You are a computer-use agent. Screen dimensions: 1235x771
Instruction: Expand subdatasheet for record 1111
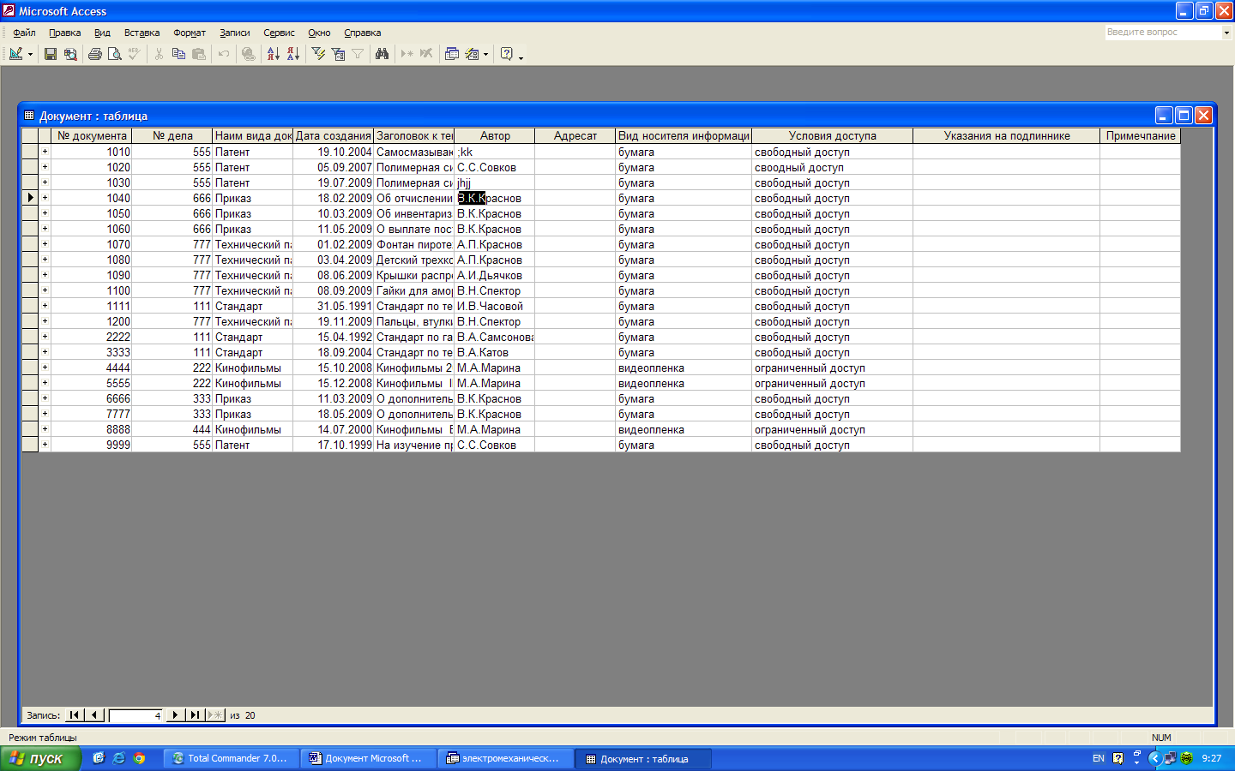click(45, 306)
